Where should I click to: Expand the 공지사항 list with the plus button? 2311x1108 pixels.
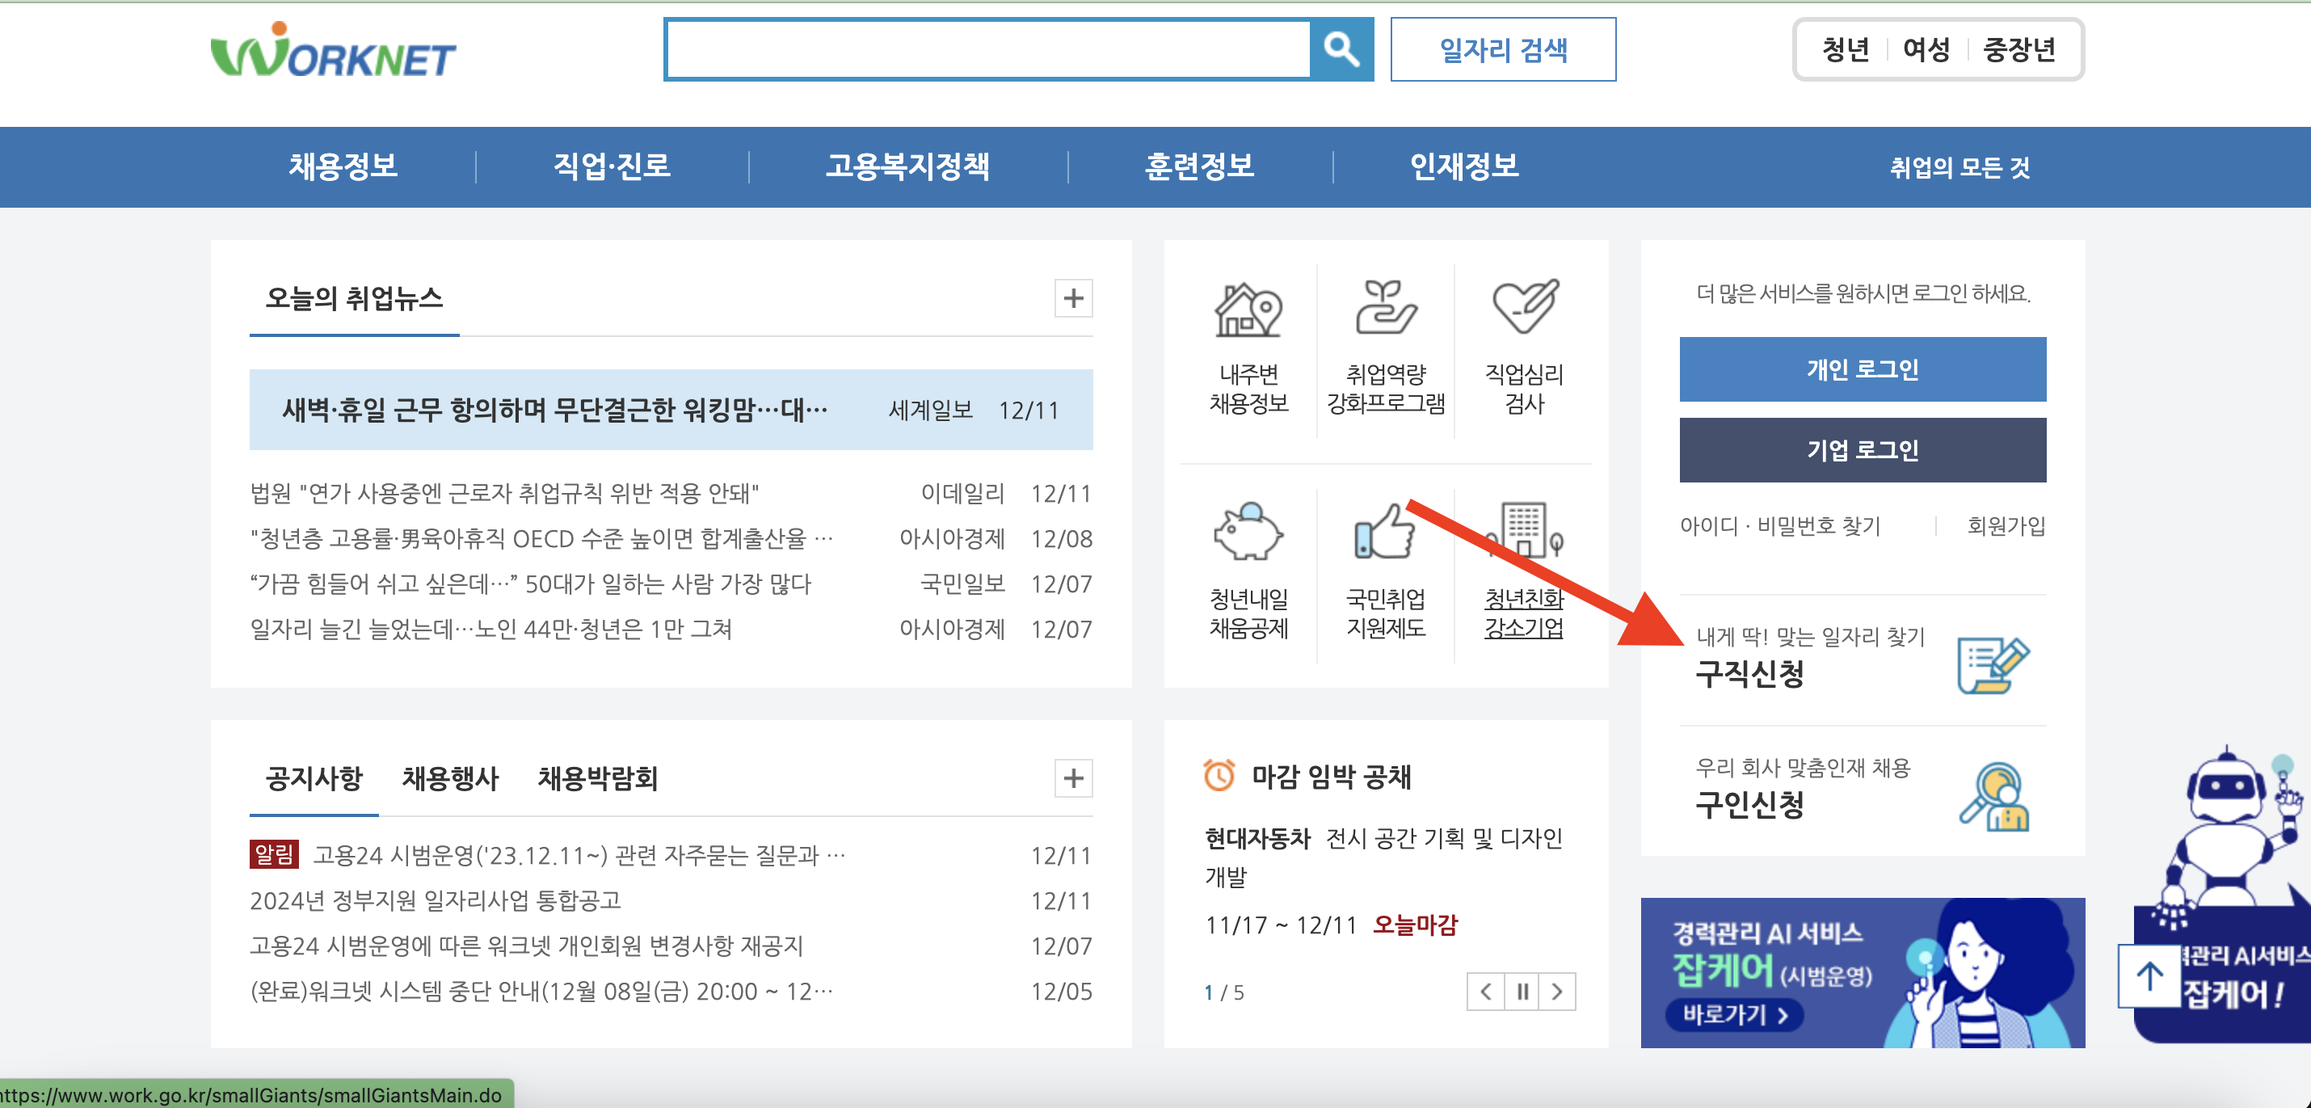(x=1071, y=779)
